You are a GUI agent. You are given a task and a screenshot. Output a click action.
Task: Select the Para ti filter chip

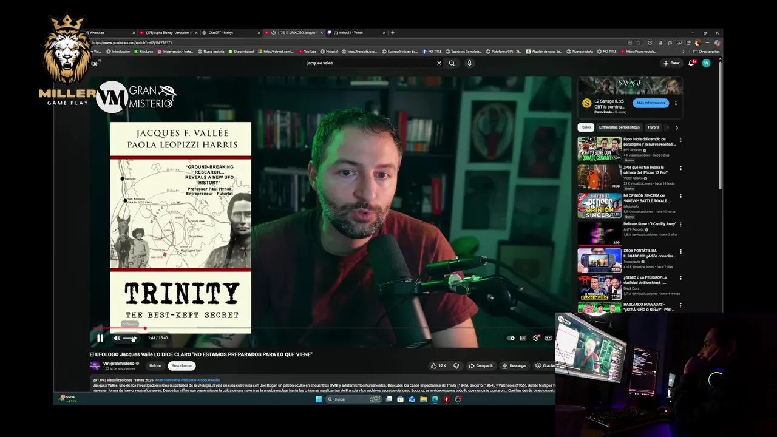(653, 127)
